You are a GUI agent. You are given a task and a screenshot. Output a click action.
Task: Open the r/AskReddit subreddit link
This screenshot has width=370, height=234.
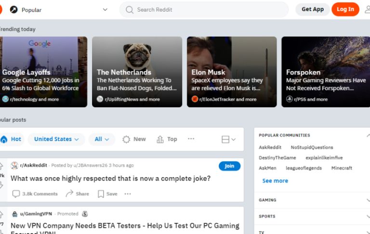[34, 165]
